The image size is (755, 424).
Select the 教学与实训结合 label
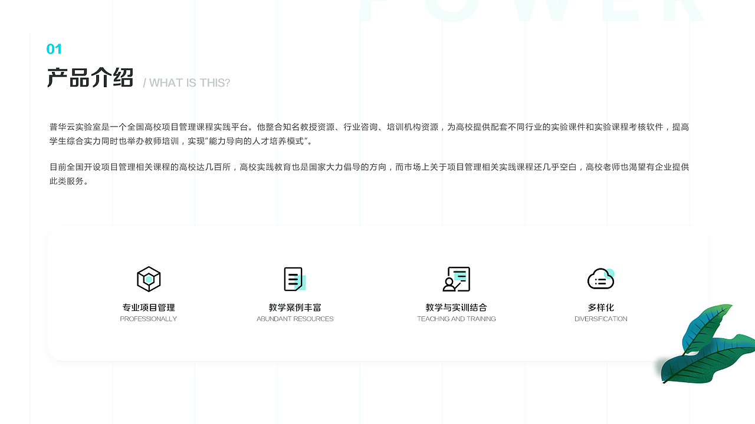457,307
